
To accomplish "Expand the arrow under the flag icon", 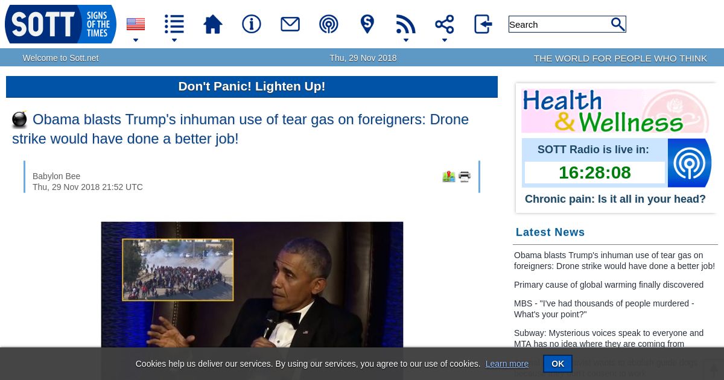I will pyautogui.click(x=136, y=40).
